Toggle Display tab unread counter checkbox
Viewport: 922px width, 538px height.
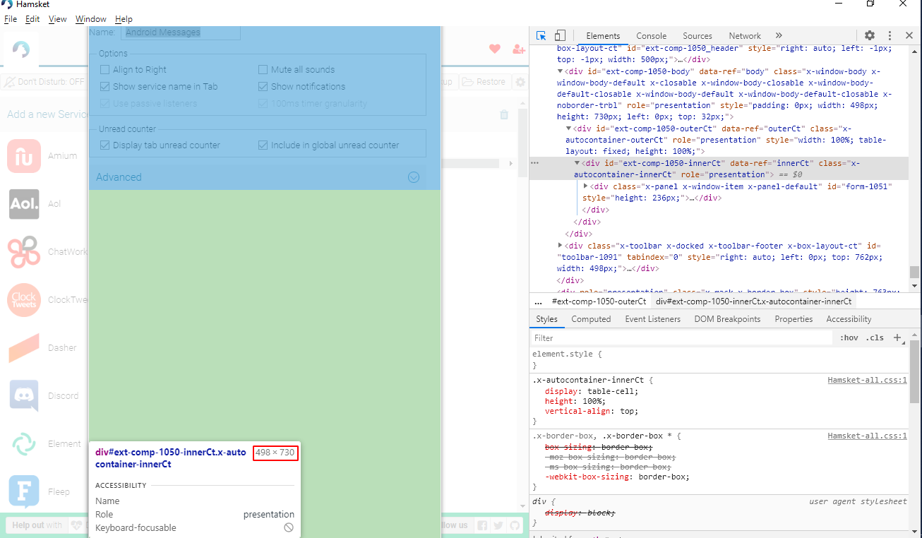coord(105,145)
